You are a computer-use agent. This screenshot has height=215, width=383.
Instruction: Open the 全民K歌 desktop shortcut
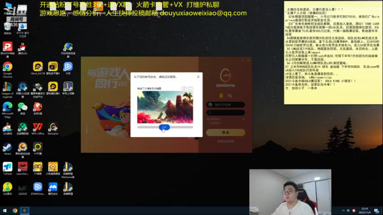pyautogui.click(x=38, y=108)
